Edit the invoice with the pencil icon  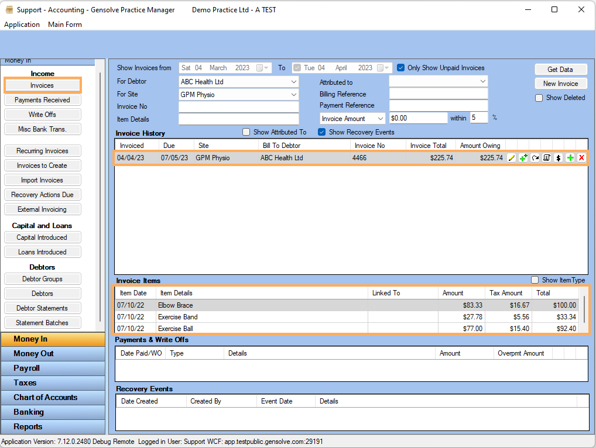point(511,157)
